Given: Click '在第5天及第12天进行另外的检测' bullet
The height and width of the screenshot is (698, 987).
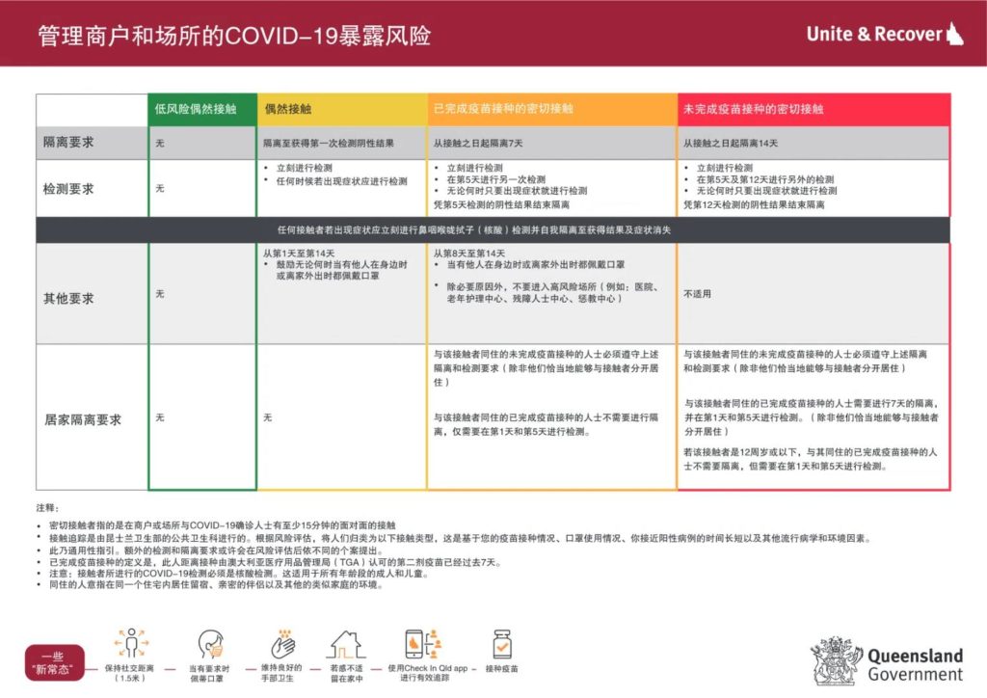Looking at the screenshot, I should (764, 179).
